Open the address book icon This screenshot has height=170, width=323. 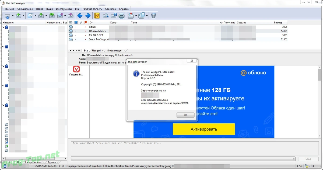97,16
